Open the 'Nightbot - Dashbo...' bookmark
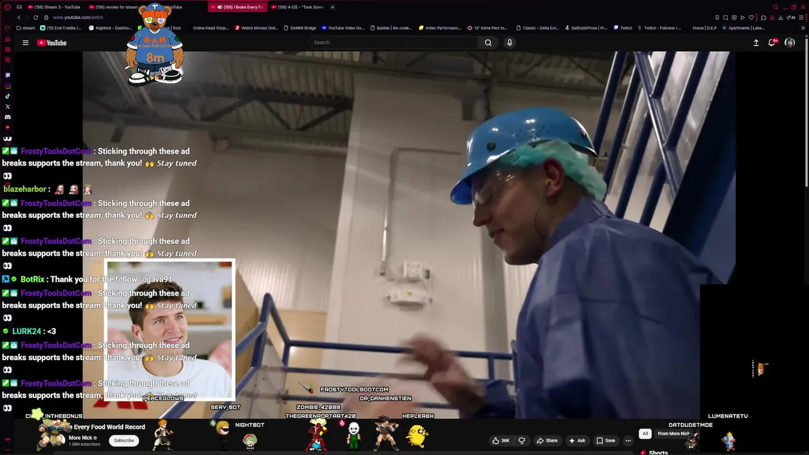 [x=111, y=28]
